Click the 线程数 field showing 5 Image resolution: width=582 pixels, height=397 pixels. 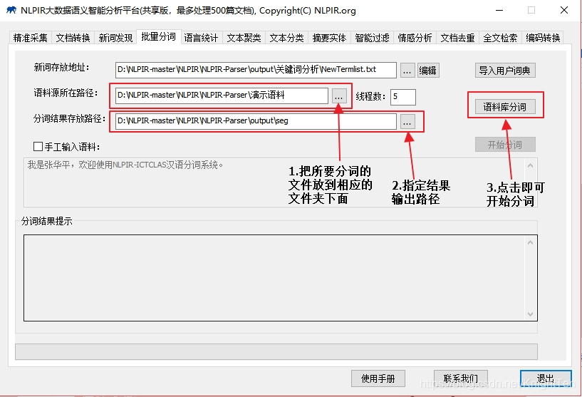(x=402, y=97)
